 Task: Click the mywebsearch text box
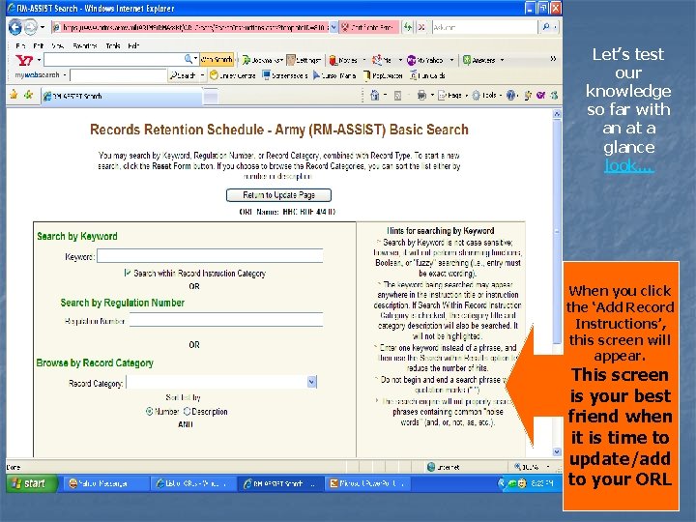point(118,75)
